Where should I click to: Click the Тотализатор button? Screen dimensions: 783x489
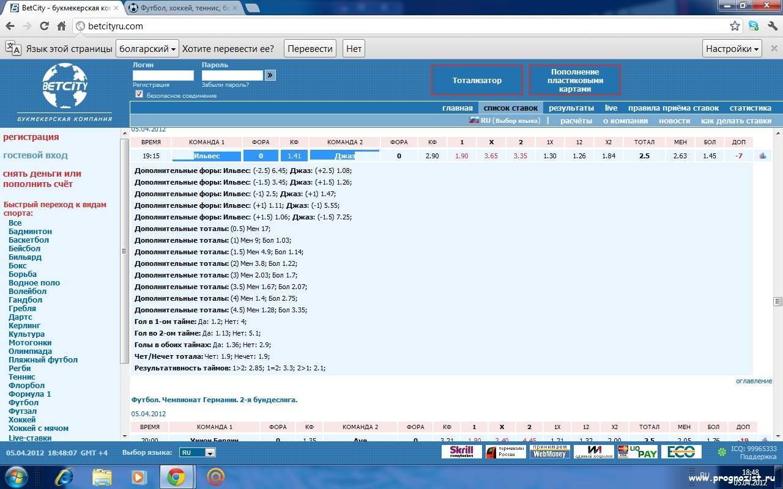click(x=477, y=80)
